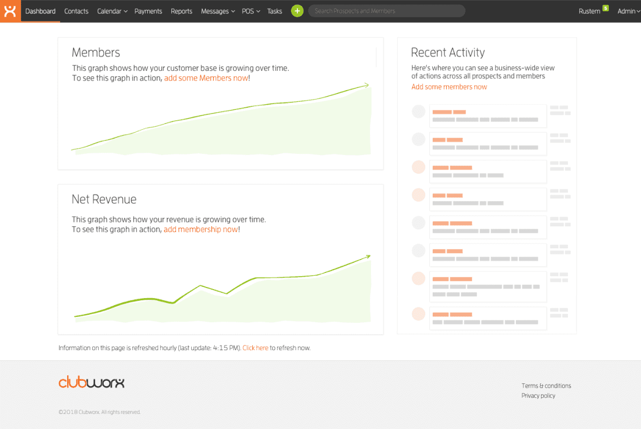
Task: Click 'Click here' to refresh dashboard data
Action: pos(256,347)
